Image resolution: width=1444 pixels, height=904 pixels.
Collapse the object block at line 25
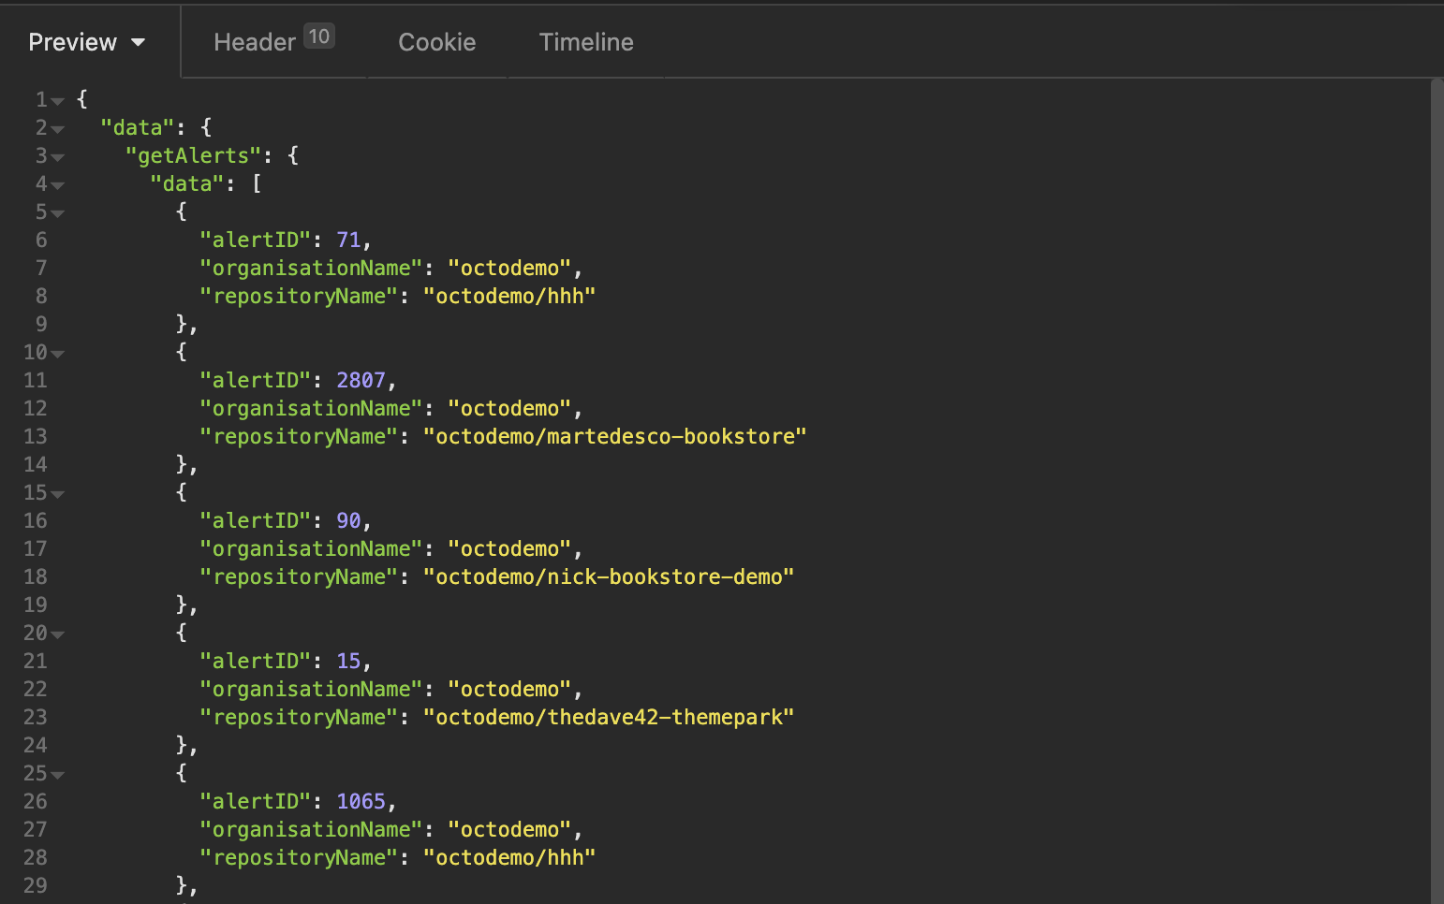(x=58, y=775)
